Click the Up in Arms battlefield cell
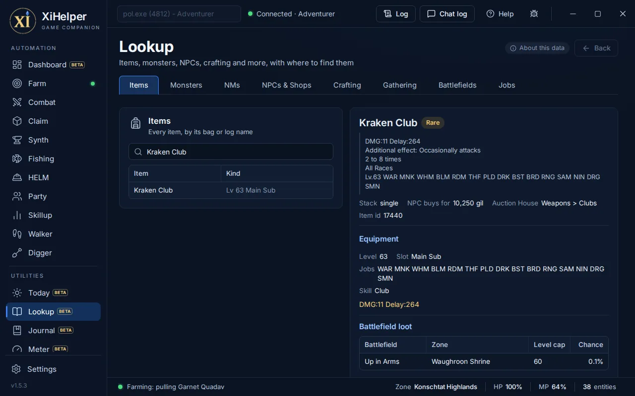Screen dimensions: 635x396 click(393, 361)
